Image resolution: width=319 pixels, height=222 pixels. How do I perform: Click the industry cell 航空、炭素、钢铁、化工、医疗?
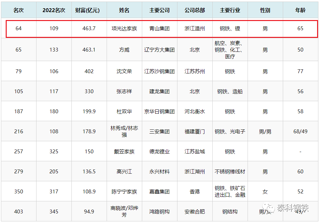(x=230, y=50)
